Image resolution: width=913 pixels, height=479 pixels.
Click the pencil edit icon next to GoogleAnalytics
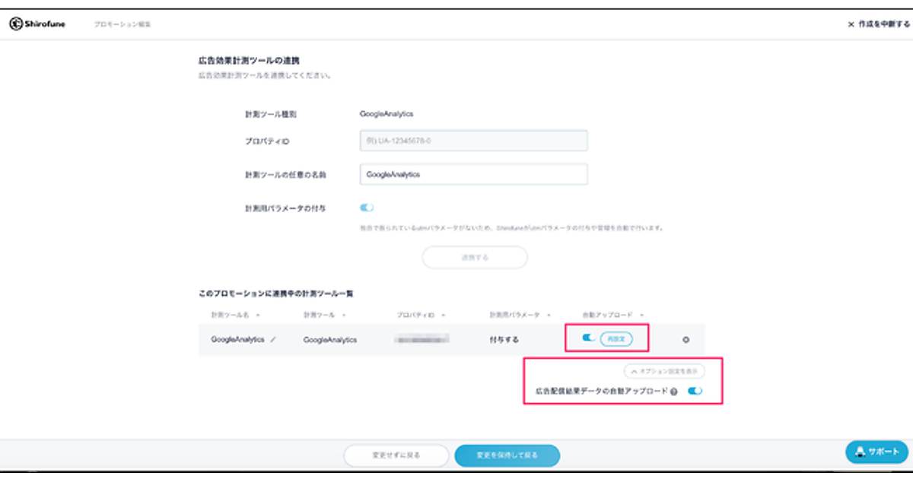[272, 340]
